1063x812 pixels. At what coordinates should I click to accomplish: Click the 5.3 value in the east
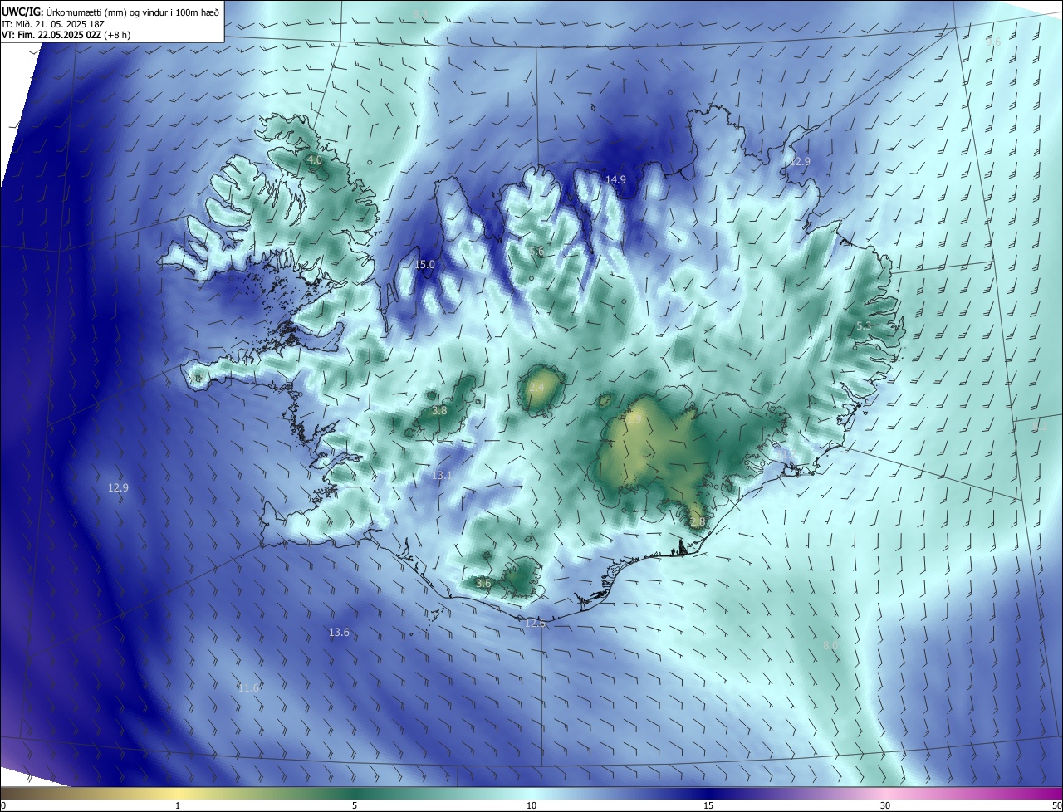coord(864,326)
